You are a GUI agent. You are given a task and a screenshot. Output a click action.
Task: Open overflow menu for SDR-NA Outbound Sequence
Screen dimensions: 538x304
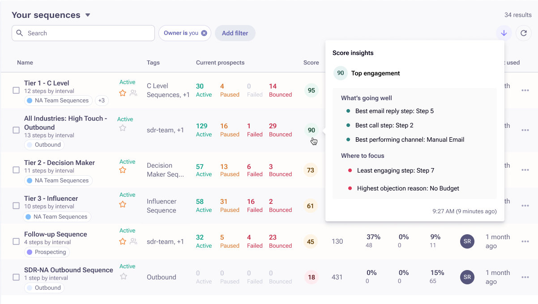[525, 277]
